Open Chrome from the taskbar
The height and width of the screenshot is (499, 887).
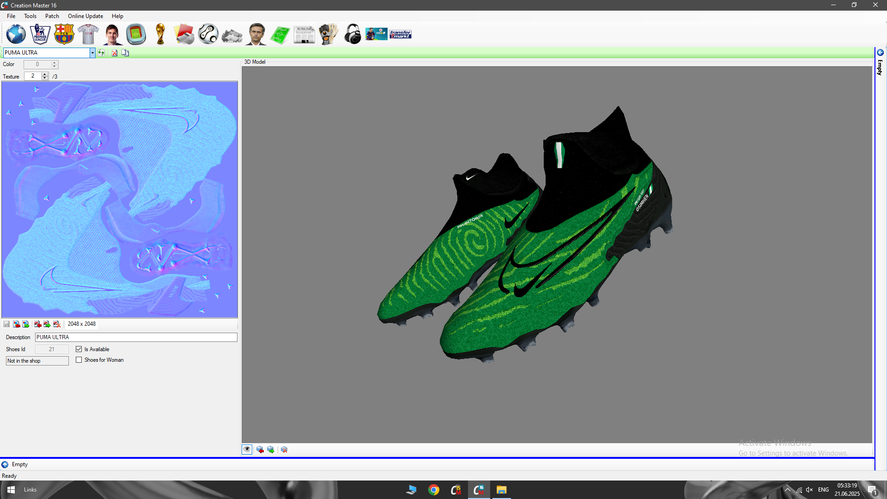[434, 490]
